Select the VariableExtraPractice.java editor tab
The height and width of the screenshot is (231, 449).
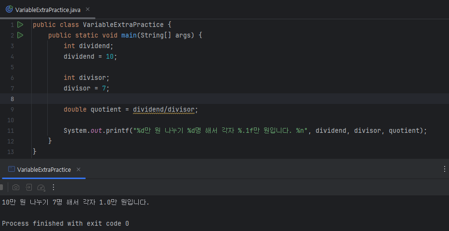pyautogui.click(x=48, y=10)
